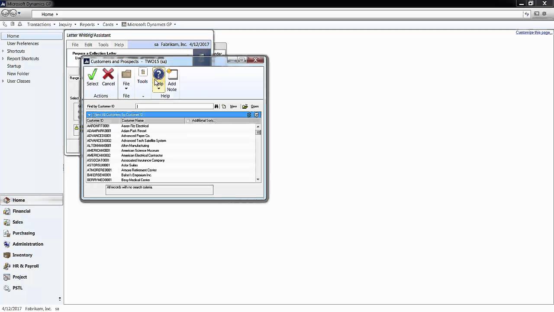Click the Open button text
The width and height of the screenshot is (554, 312).
[255, 106]
